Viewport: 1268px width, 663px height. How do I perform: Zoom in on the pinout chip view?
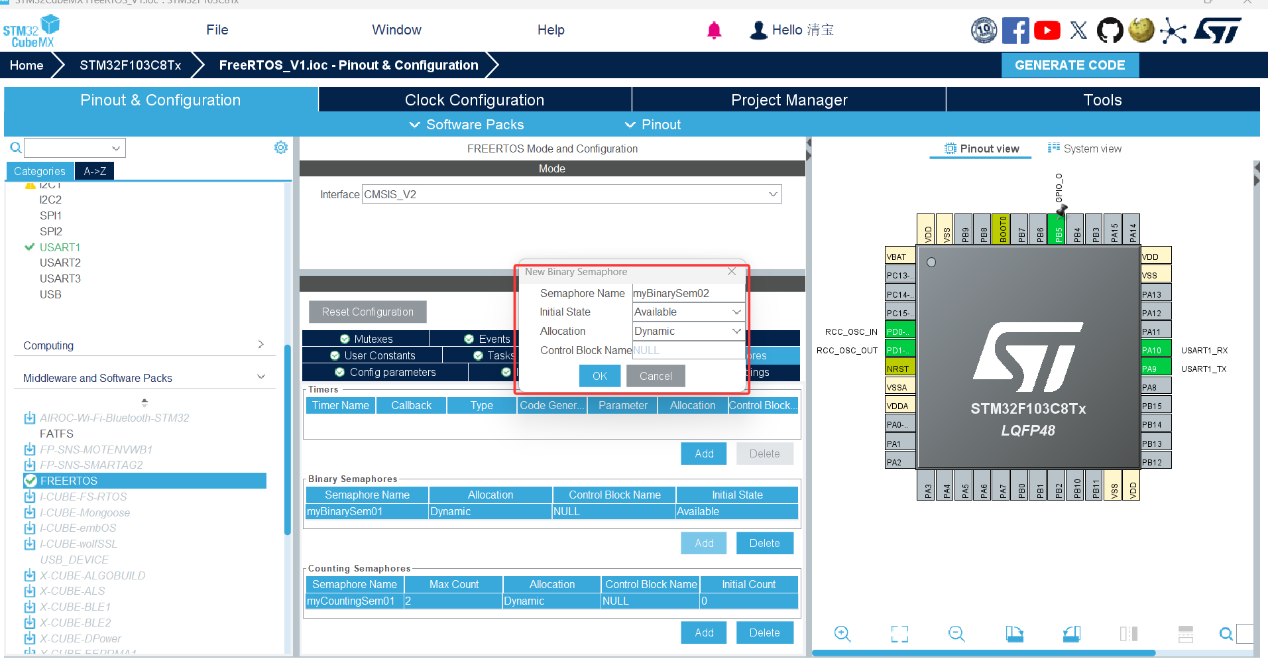click(842, 634)
